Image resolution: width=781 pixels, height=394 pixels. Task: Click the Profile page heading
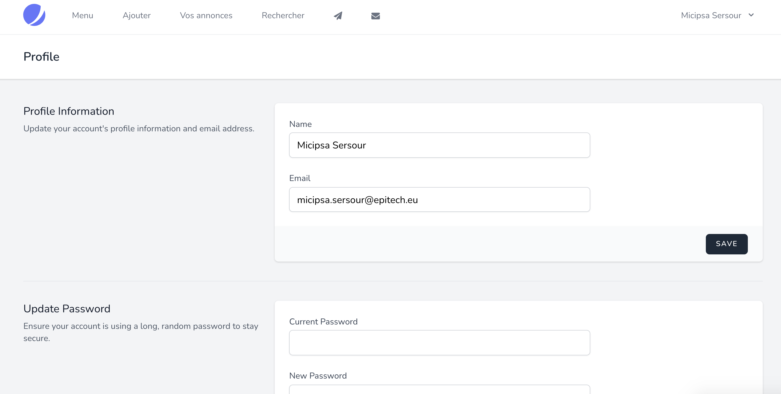(41, 57)
